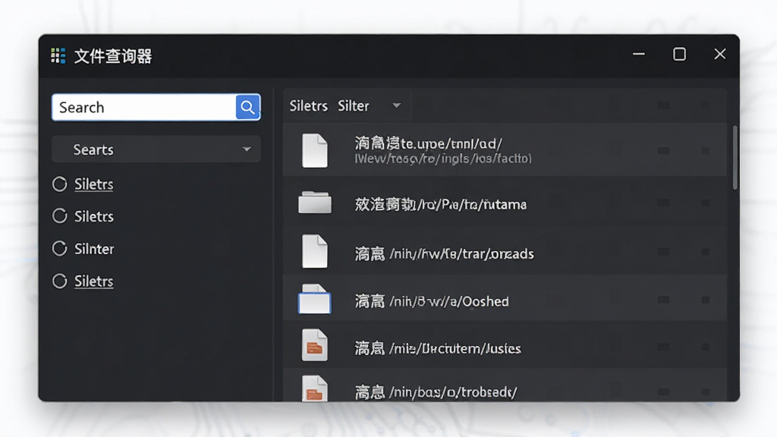This screenshot has height=437, width=777.
Task: Click the orange document icon of Justes row
Action: [315, 345]
